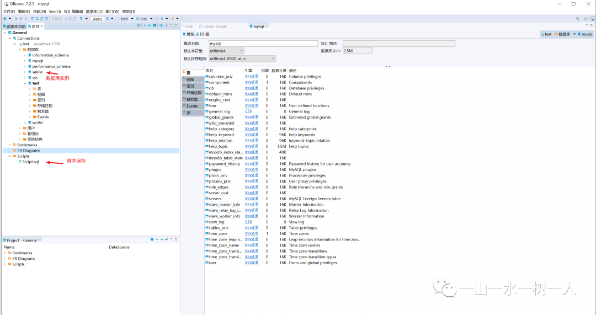Image resolution: width=596 pixels, height=315 pixels.
Task: Open the 文件(F) menu
Action: 9,12
